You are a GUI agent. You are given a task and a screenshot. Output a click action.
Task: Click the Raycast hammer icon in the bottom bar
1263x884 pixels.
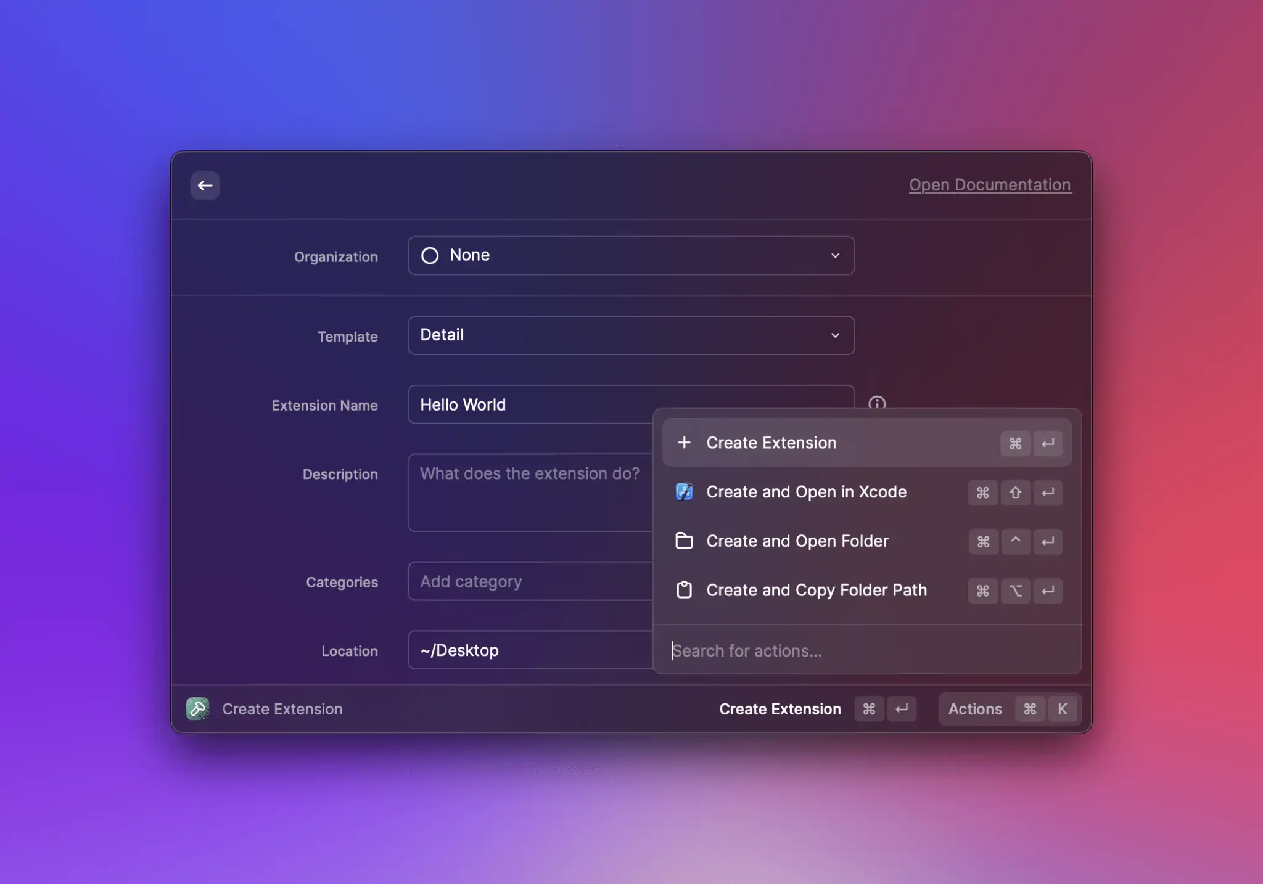(x=197, y=709)
